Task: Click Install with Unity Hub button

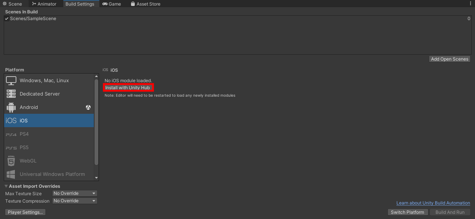Action: tap(128, 88)
